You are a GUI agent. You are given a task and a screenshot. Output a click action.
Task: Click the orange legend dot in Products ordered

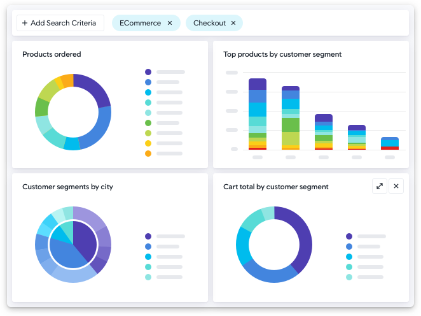coord(148,154)
